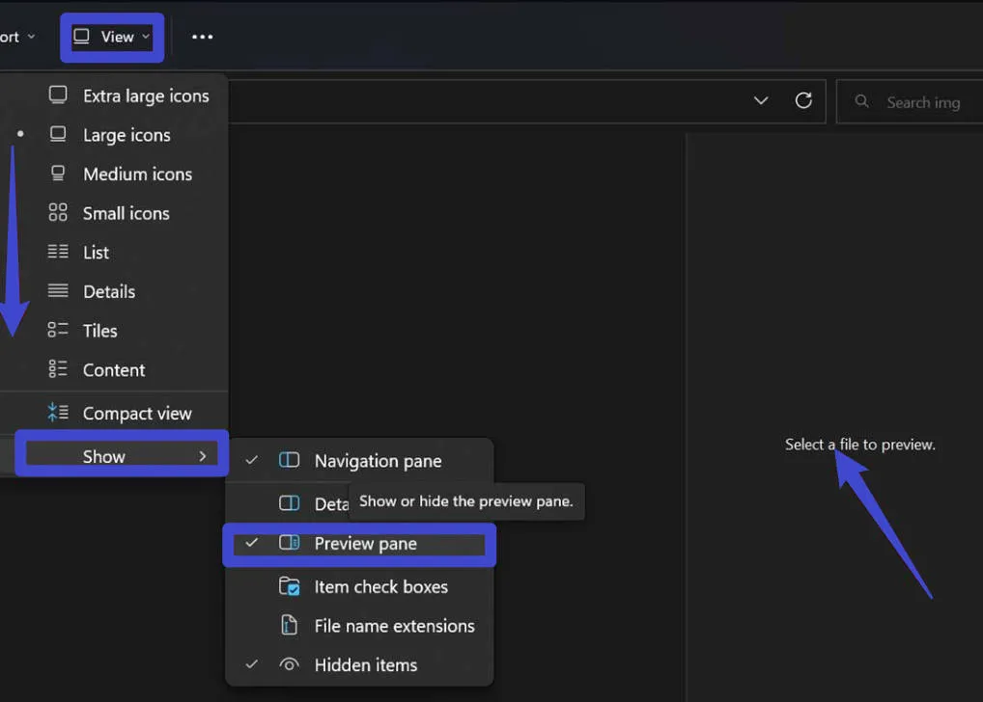The width and height of the screenshot is (983, 702).
Task: Click the refresh icon beside address bar
Action: 803,101
